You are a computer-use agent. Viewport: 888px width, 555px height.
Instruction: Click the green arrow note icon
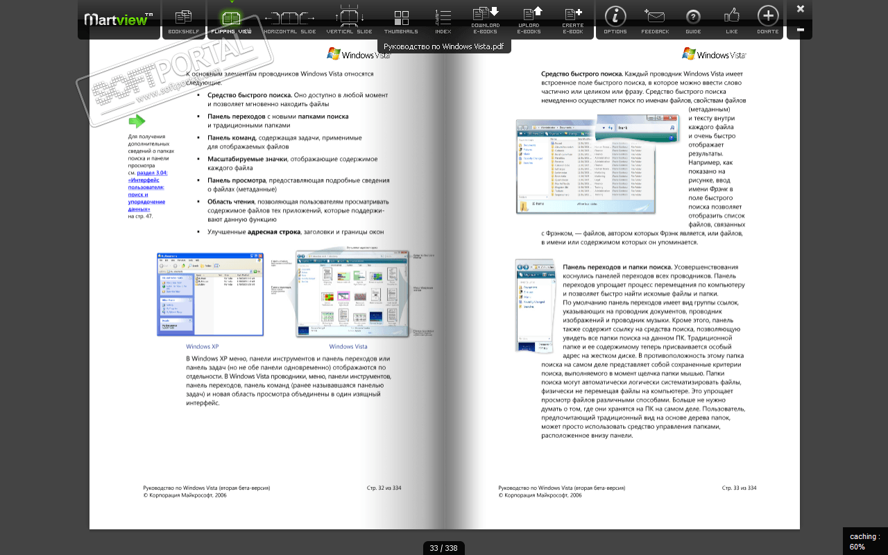tap(137, 121)
